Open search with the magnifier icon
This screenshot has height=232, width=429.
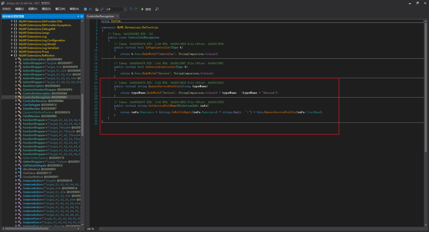coord(157,9)
